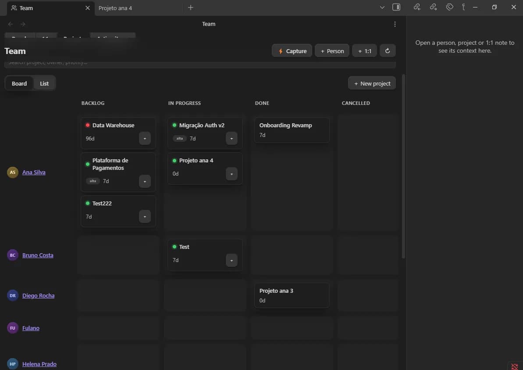Click the IN PROGRESS column header
This screenshot has height=370, width=523.
click(185, 103)
